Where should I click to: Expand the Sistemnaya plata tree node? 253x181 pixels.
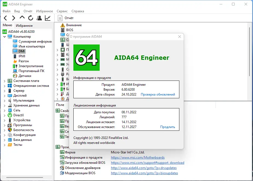click(5, 81)
